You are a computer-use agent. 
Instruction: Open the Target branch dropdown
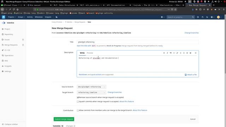pos(91,92)
